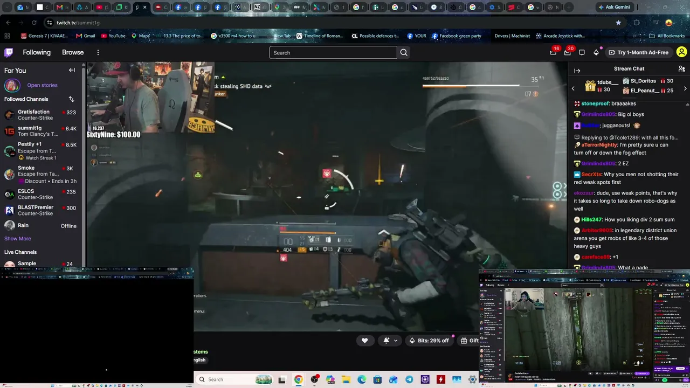Click the magnifier search button

tap(404, 53)
